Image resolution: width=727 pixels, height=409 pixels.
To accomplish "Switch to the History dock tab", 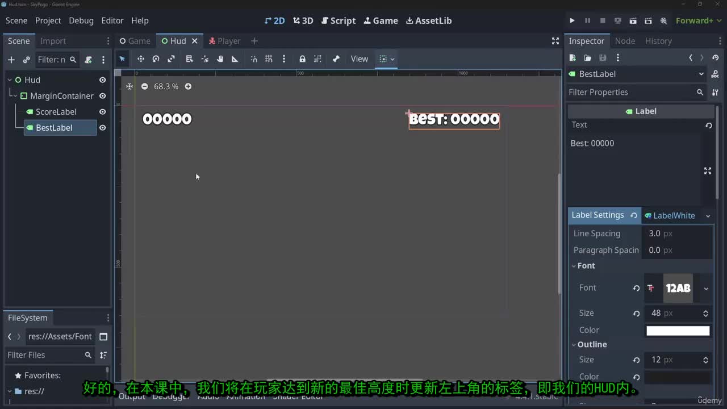I will coord(658,41).
